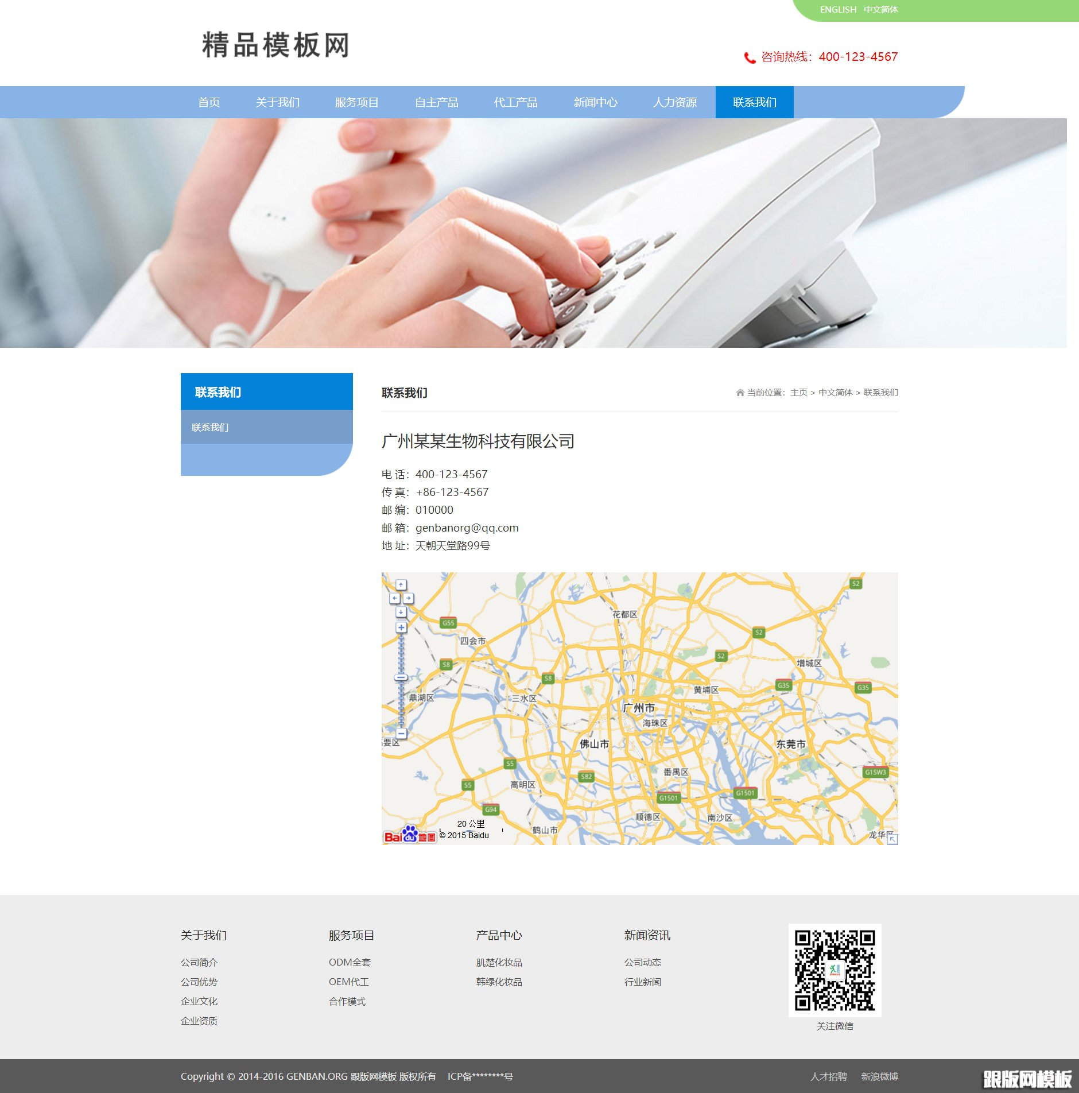Viewport: 1079px width, 1093px height.
Task: Click the map pan-right arrow control
Action: (x=409, y=598)
